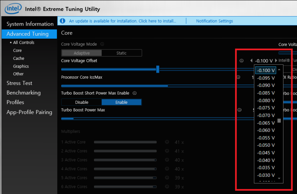Select -0.075 V in the offset list
Image resolution: width=297 pixels, height=194 pixels.
[x=266, y=108]
